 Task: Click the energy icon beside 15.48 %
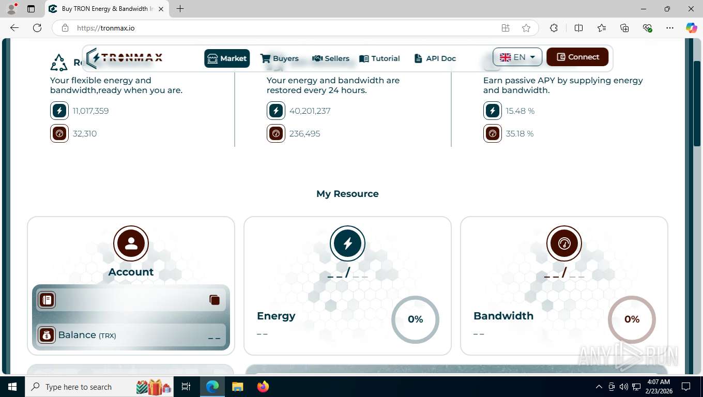[493, 111]
